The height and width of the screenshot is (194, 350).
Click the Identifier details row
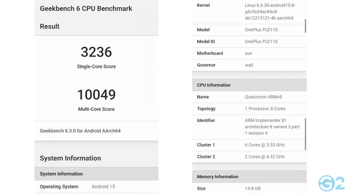tap(249, 126)
